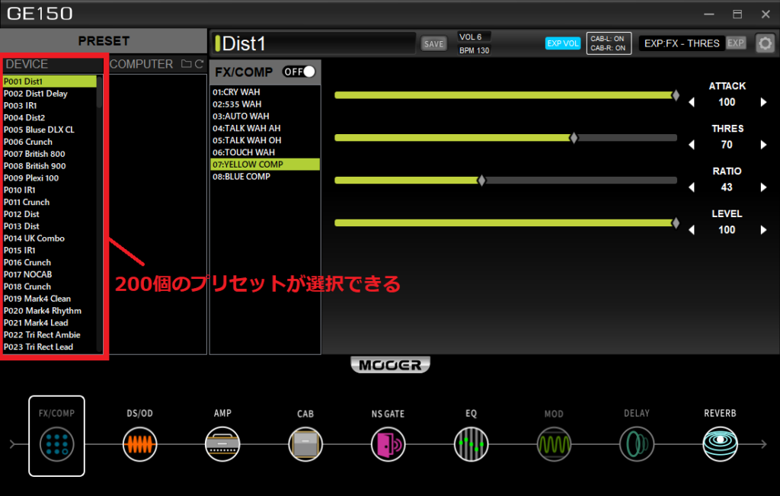Select effect 06:TOUCH WAH
The width and height of the screenshot is (780, 496).
(265, 152)
